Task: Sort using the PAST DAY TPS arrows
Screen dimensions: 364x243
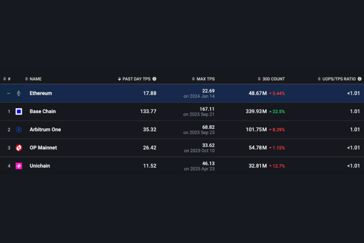Action: click(119, 79)
